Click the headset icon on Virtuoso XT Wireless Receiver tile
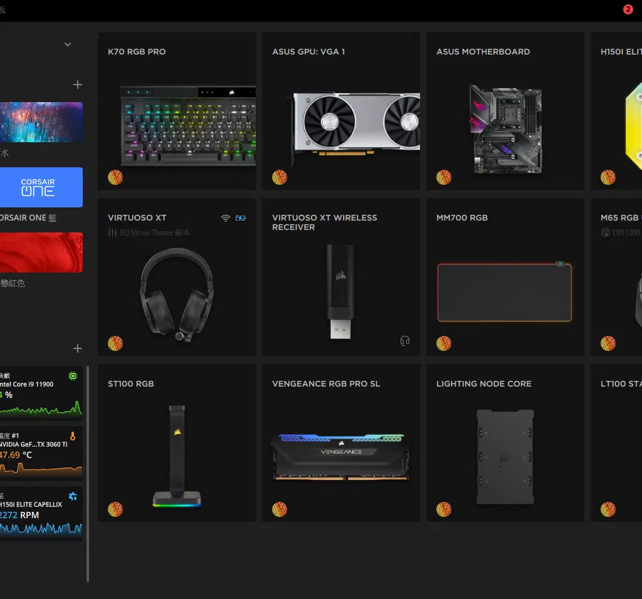 point(405,341)
